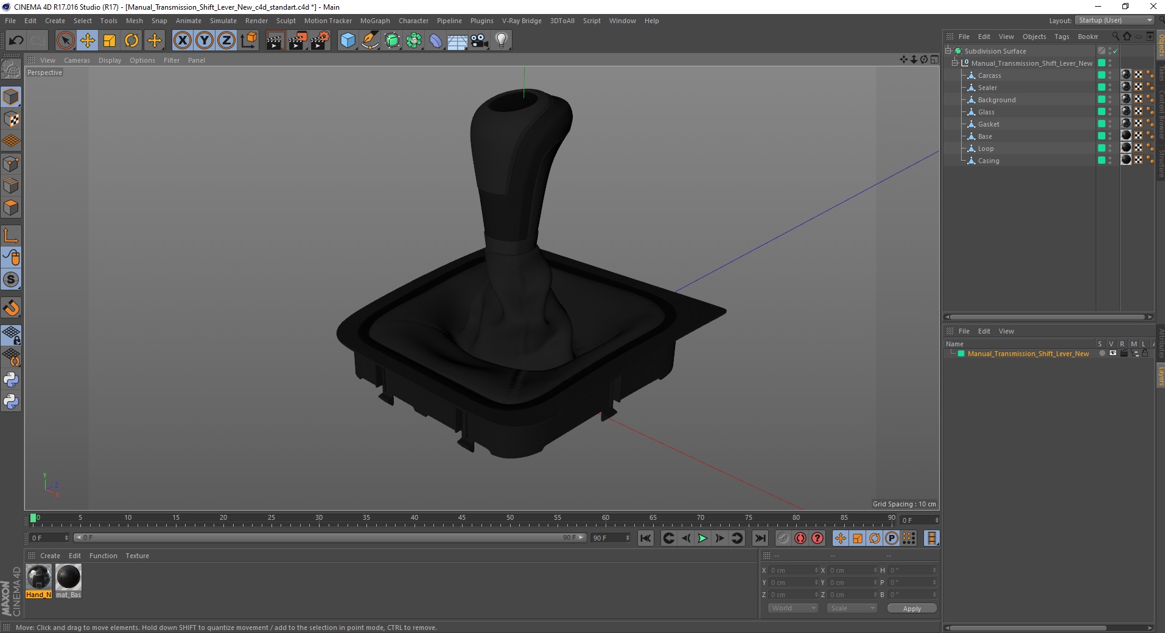Render to Picture Viewer icon
The image size is (1165, 633).
pos(298,41)
